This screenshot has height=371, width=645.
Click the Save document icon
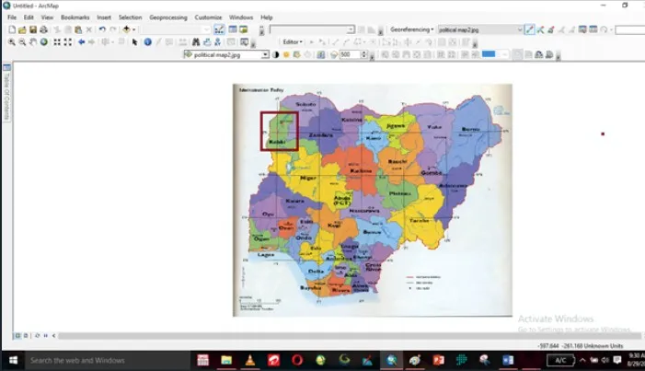coord(33,29)
